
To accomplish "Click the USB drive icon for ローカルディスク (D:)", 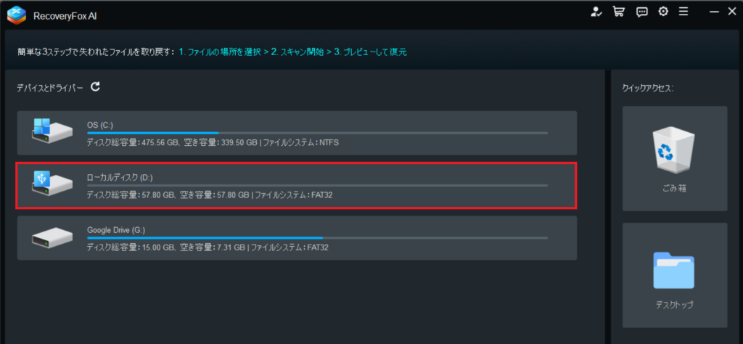I will [52, 184].
